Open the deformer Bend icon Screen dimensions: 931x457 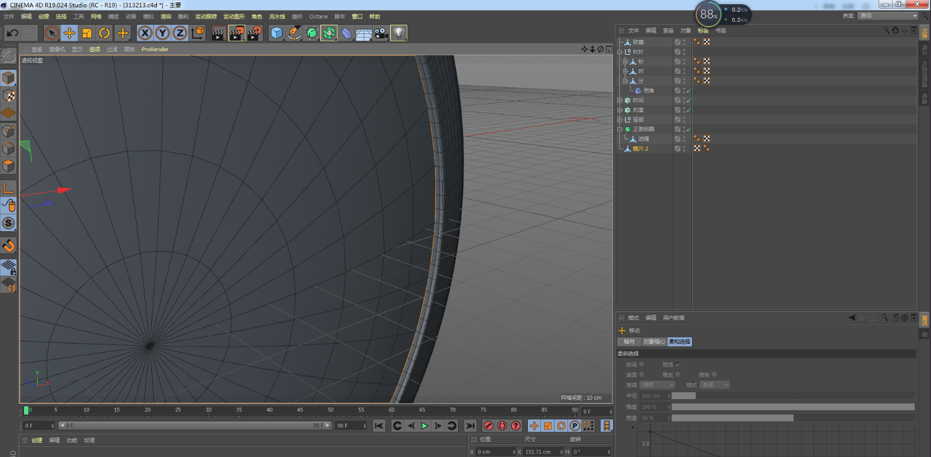point(347,33)
